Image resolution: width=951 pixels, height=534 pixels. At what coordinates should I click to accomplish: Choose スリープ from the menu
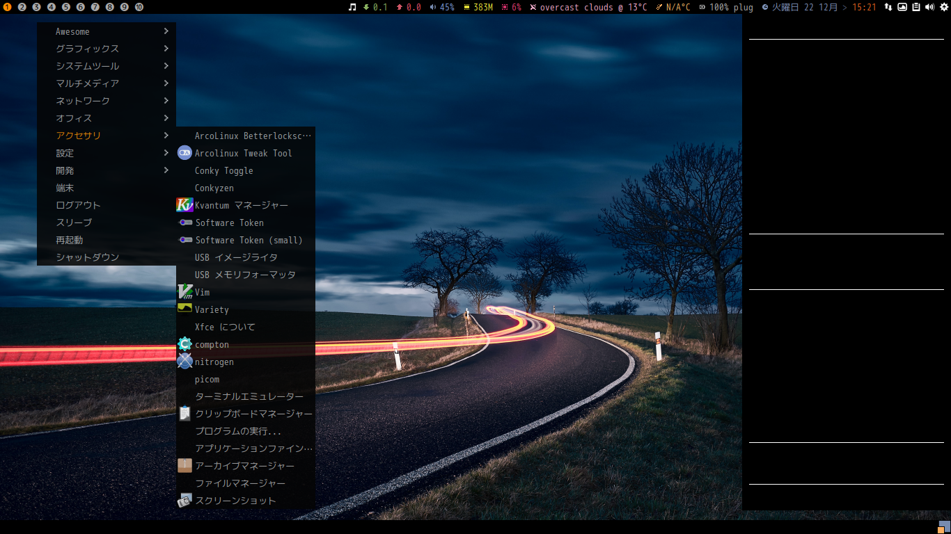pos(107,222)
